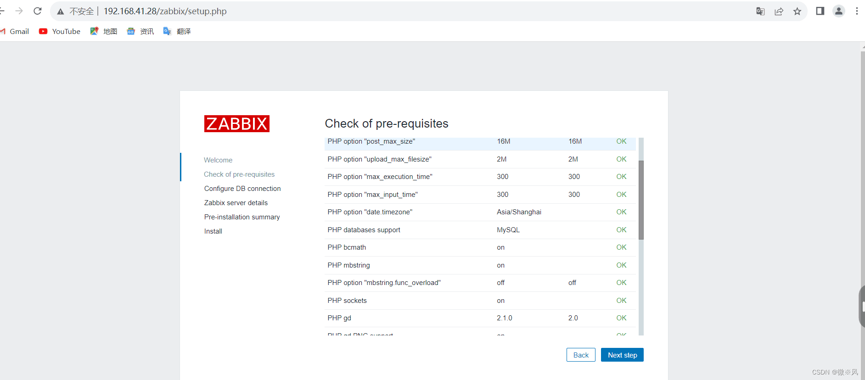865x380 pixels.
Task: Click OK status in PHP bcmath row
Action: pos(621,247)
